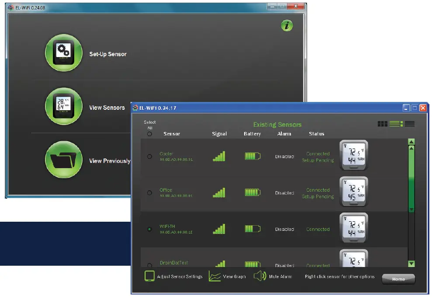
Task: Click the EL-WiFi 0.24.17 title bar app icon
Action: click(135, 108)
